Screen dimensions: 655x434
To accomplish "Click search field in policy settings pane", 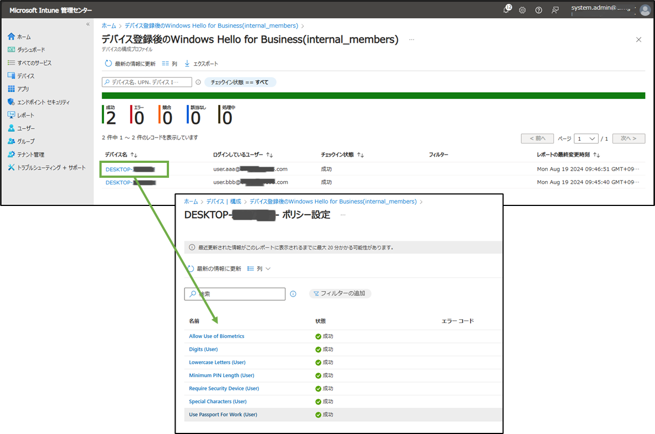I will point(235,294).
